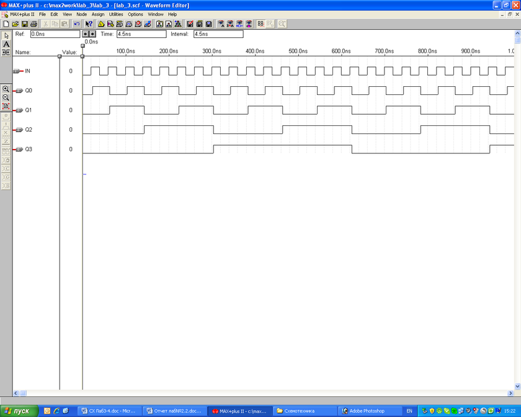
Task: Click the vertical scrollbar up arrow
Action: point(517,34)
